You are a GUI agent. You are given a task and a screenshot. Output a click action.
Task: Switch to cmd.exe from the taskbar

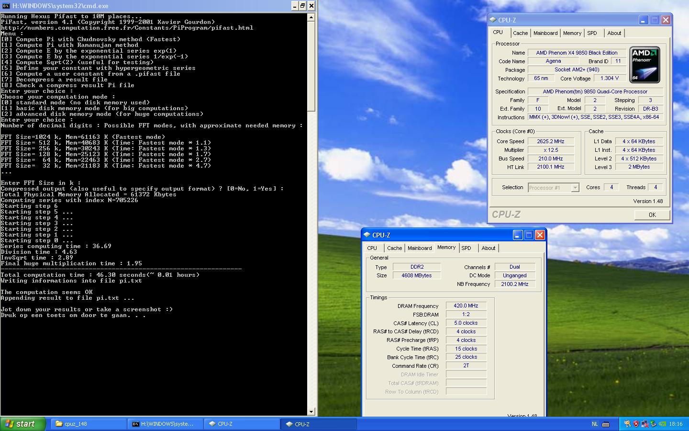tap(165, 424)
